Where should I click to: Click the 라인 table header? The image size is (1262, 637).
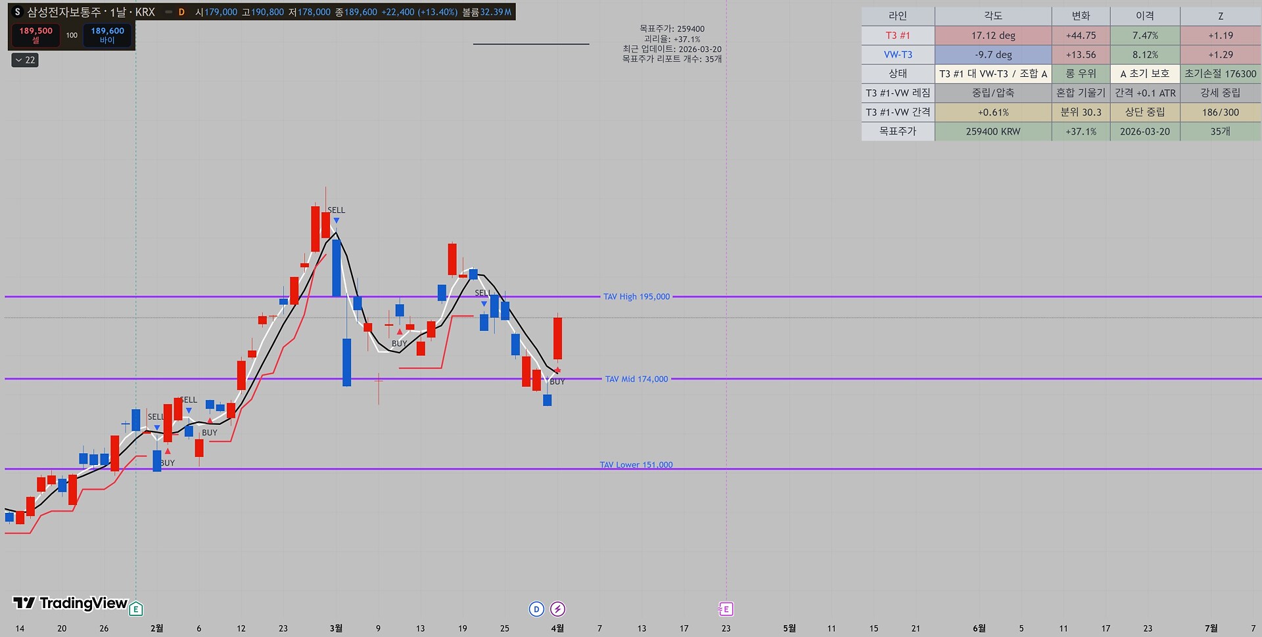point(898,16)
